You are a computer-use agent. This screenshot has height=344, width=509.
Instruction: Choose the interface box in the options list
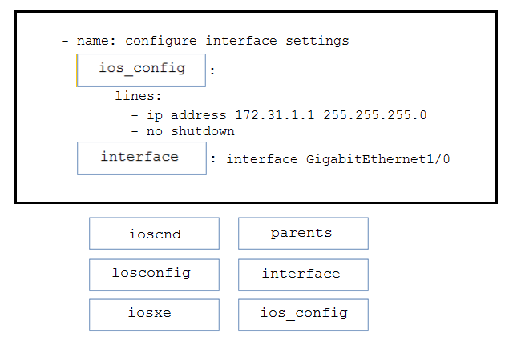(x=303, y=274)
